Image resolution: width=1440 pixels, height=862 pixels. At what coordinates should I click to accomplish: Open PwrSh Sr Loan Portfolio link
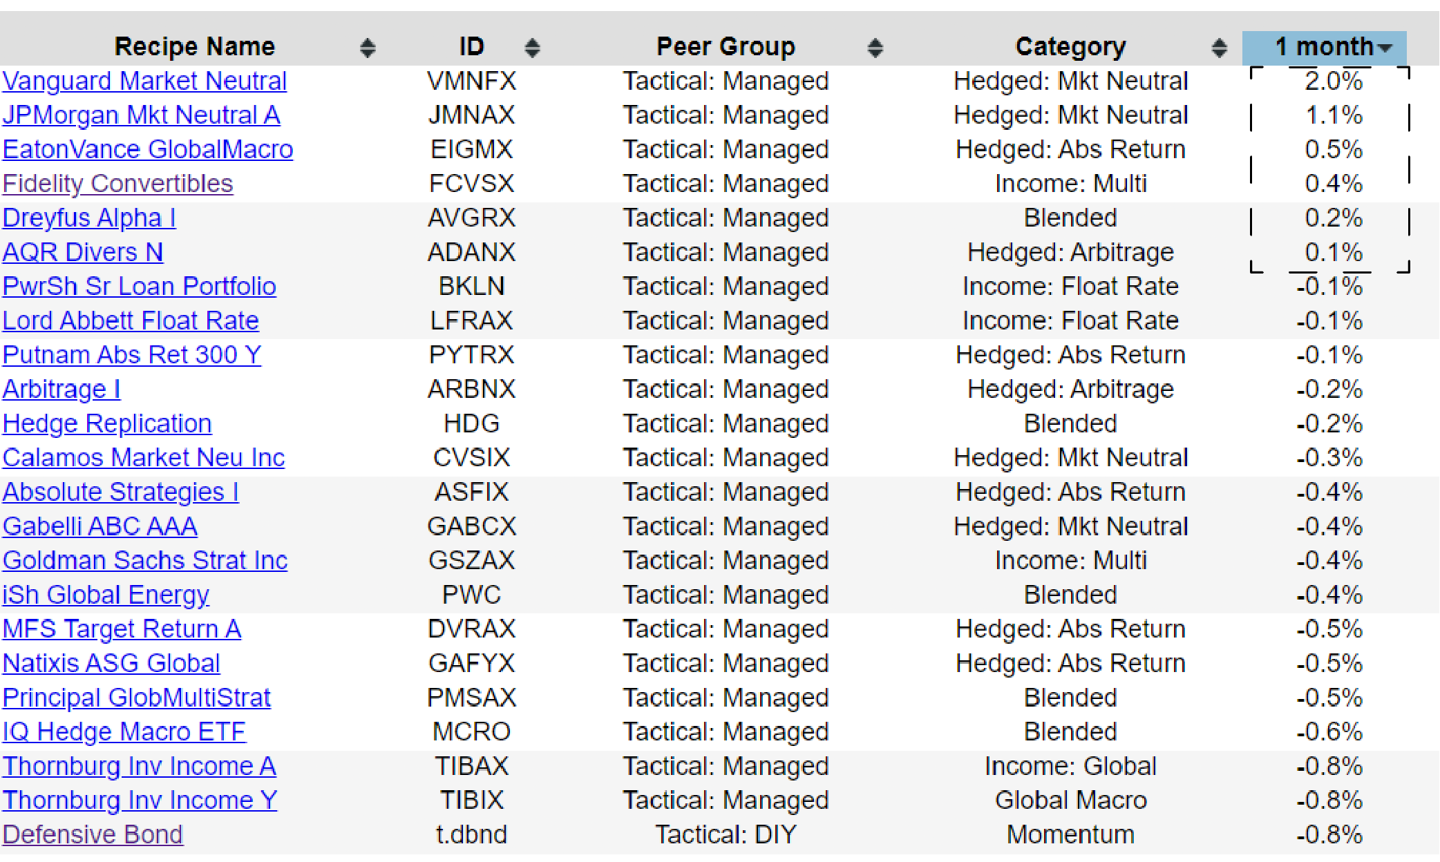coord(139,287)
